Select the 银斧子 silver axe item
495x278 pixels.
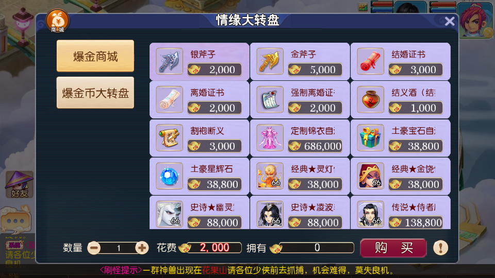[x=199, y=61]
